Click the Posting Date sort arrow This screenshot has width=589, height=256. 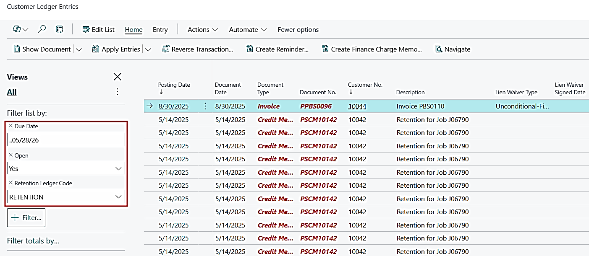[161, 92]
